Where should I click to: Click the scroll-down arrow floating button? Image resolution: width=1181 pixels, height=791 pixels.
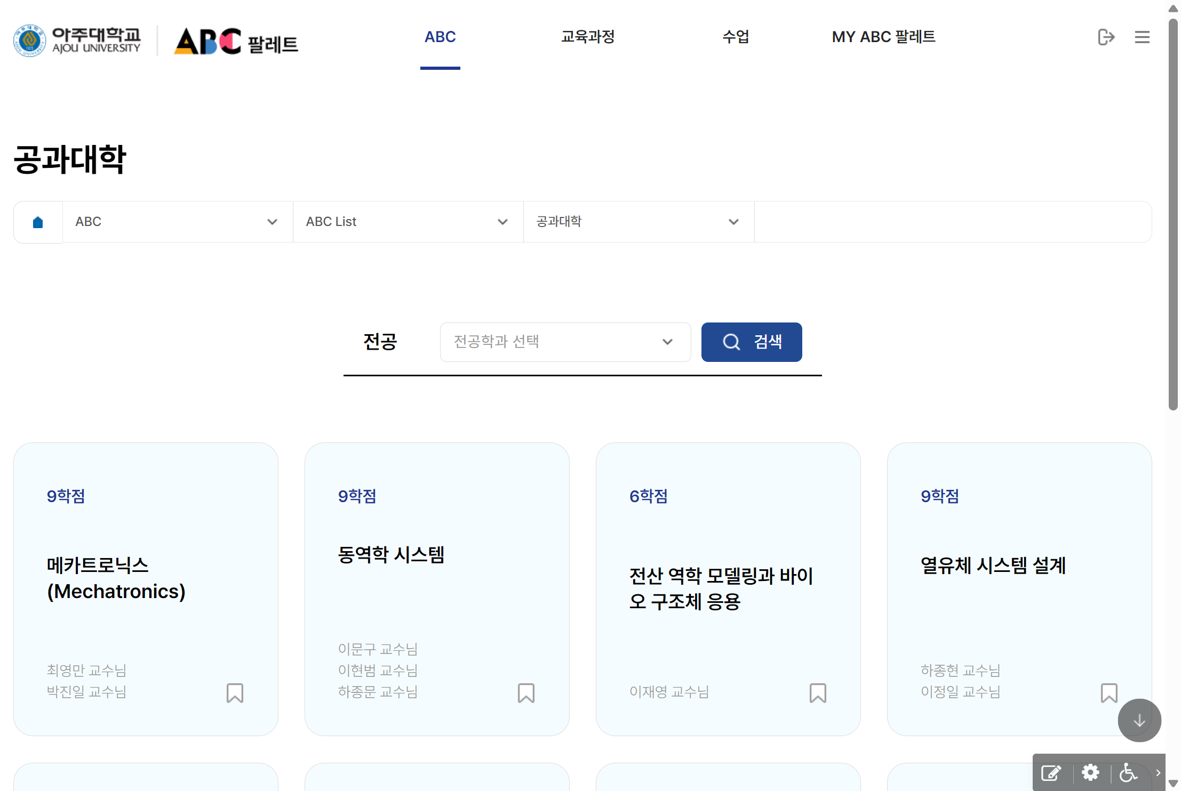coord(1139,721)
